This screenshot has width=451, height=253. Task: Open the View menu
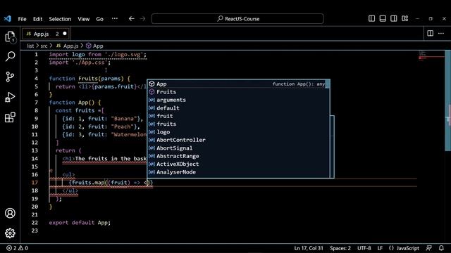click(83, 19)
